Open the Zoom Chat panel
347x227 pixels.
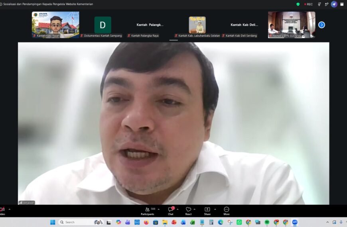171,211
